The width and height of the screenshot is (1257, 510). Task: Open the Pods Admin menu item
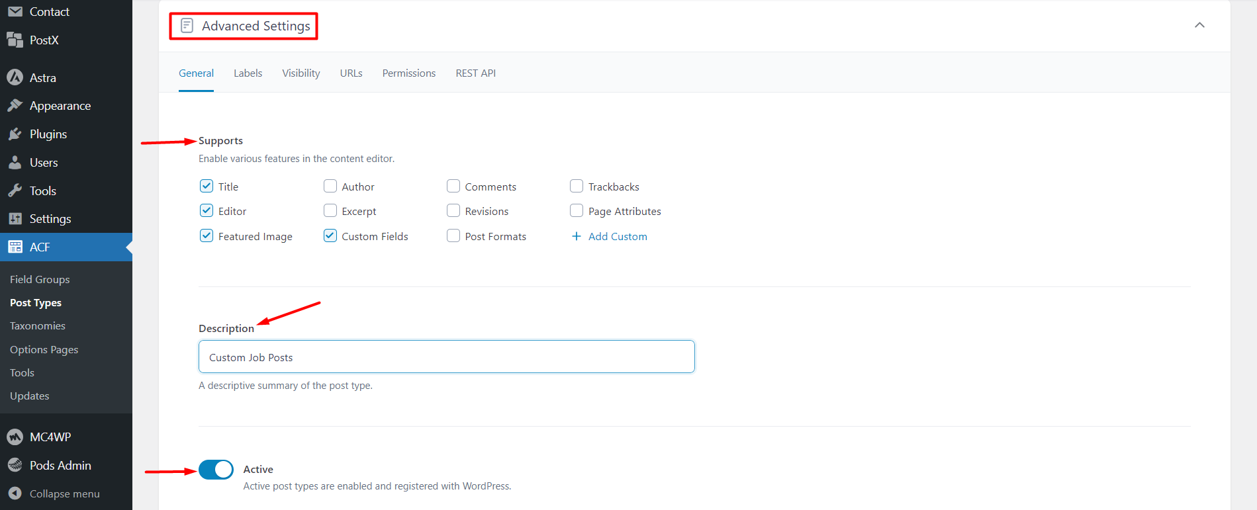pyautogui.click(x=66, y=465)
